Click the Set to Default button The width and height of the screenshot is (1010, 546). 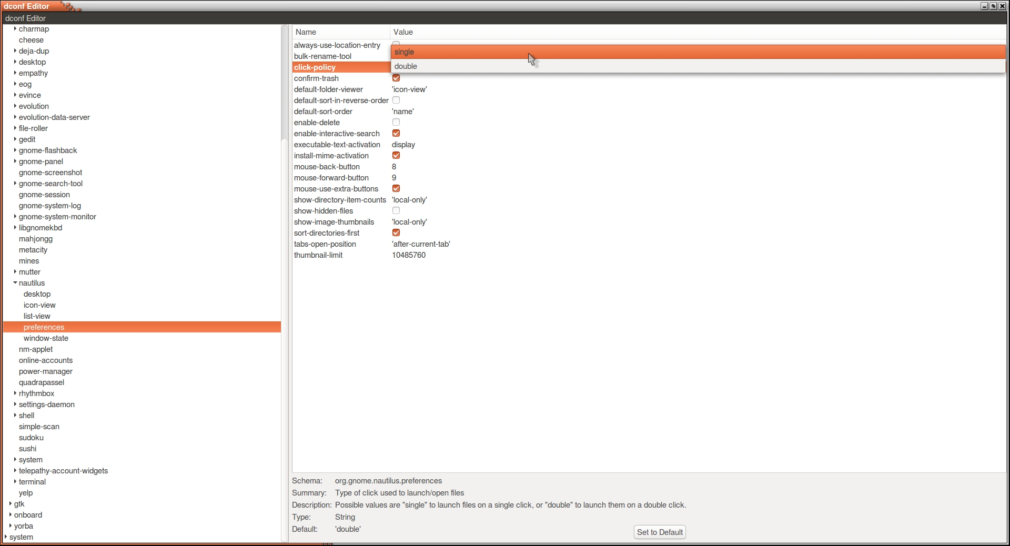[660, 532]
